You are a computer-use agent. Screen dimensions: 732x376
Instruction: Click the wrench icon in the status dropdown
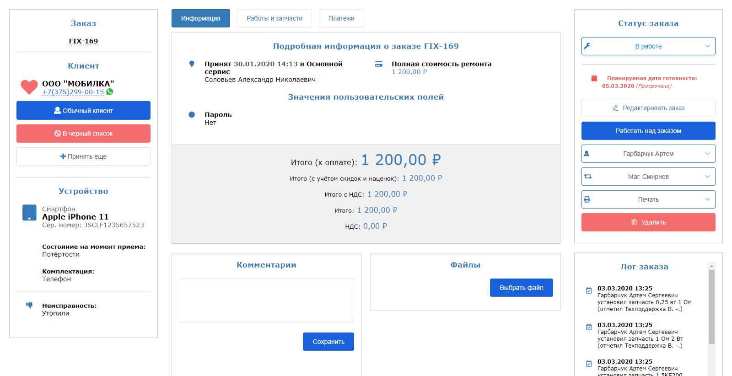pos(587,46)
